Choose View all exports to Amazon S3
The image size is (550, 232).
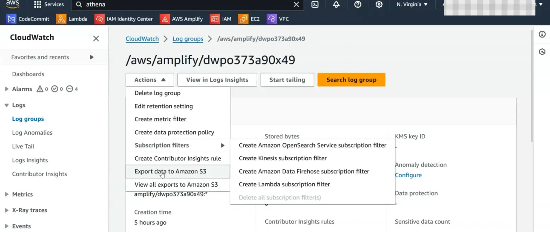point(178,184)
